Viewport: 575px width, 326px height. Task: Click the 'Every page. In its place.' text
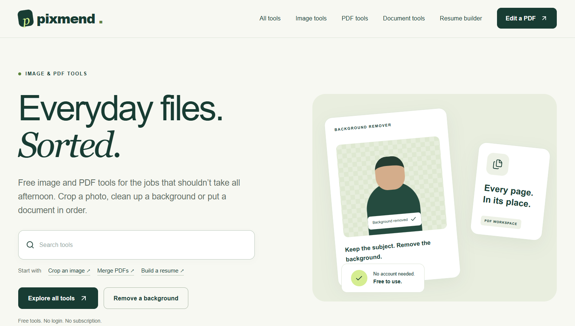click(508, 196)
